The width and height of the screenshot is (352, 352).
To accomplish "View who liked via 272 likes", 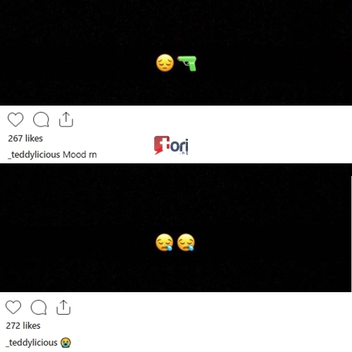I will pos(23,326).
